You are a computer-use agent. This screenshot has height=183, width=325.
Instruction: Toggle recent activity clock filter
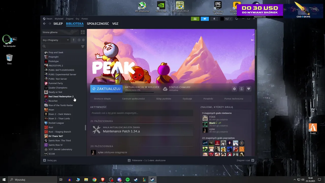click(79, 40)
